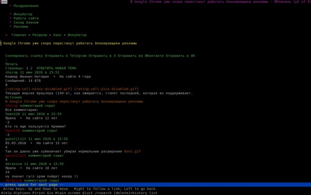Open the Поздравления link
The height and width of the screenshot is (195, 311).
point(26,6)
